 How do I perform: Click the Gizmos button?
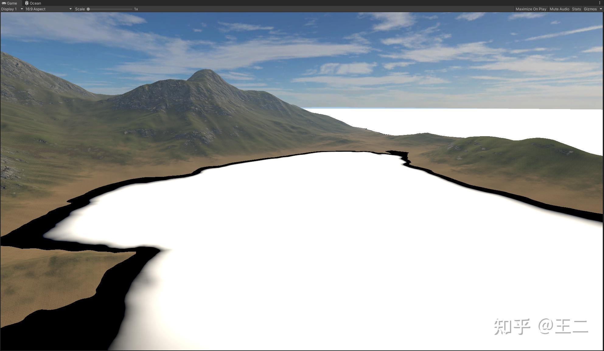(590, 9)
